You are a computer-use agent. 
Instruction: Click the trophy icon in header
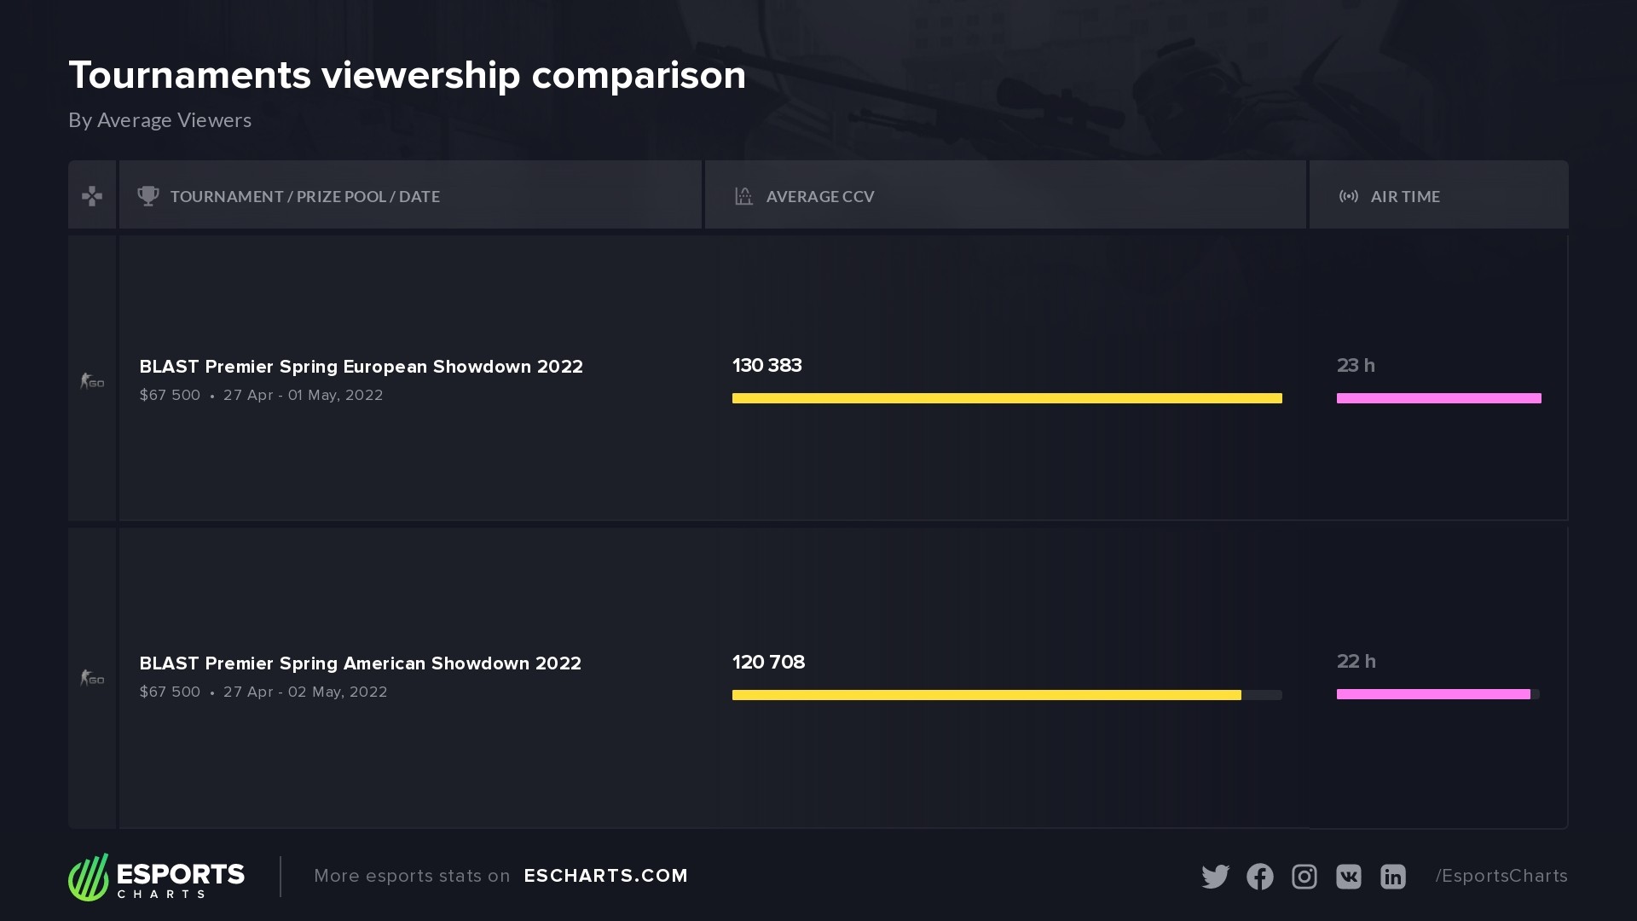click(148, 196)
